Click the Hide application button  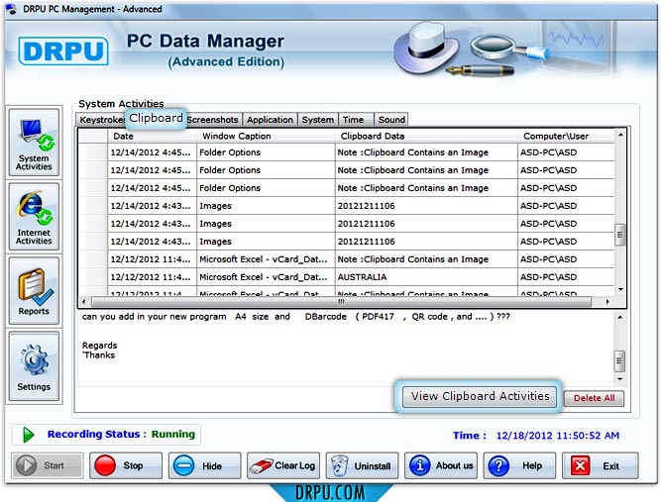pos(205,465)
